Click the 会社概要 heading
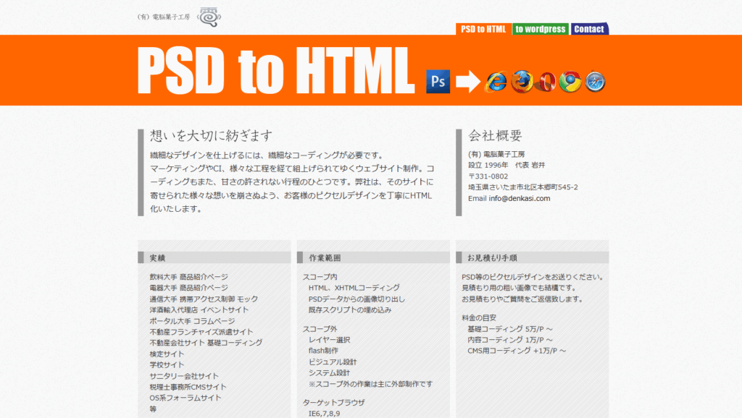Image resolution: width=742 pixels, height=418 pixels. 495,135
